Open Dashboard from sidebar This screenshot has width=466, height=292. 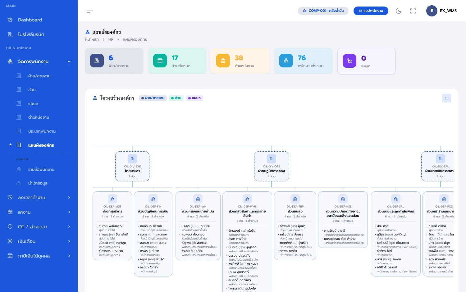pos(39,20)
